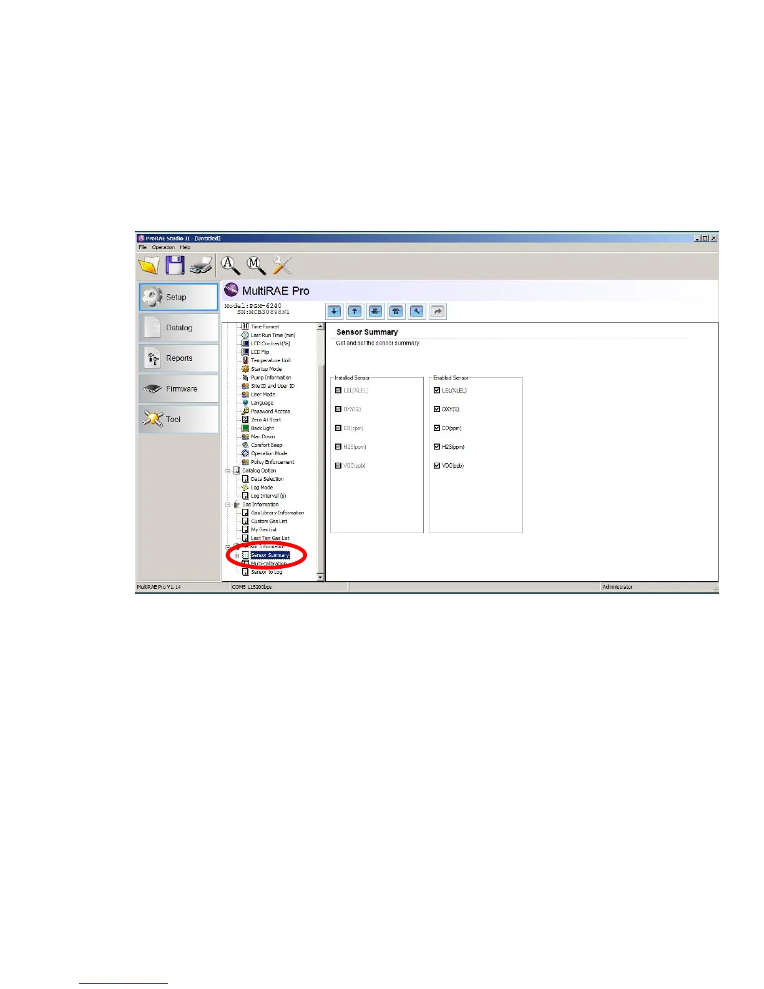Select Temperature Unit tree item
The height and width of the screenshot is (989, 764).
point(270,360)
